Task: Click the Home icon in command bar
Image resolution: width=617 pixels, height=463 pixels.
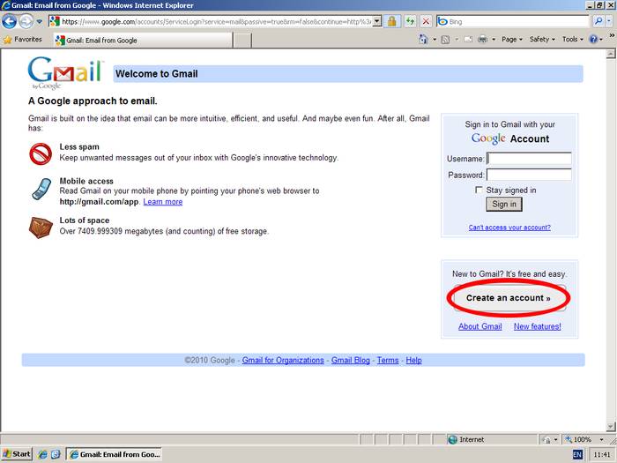Action: coord(424,40)
